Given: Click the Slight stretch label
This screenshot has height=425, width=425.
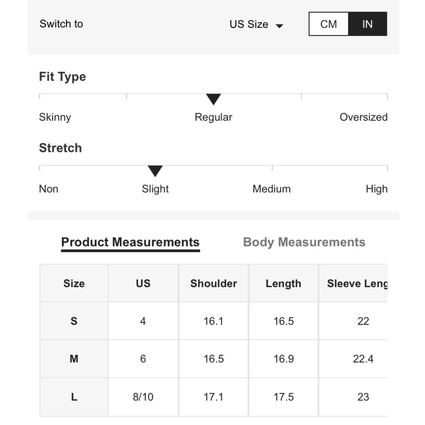Looking at the screenshot, I should [155, 189].
